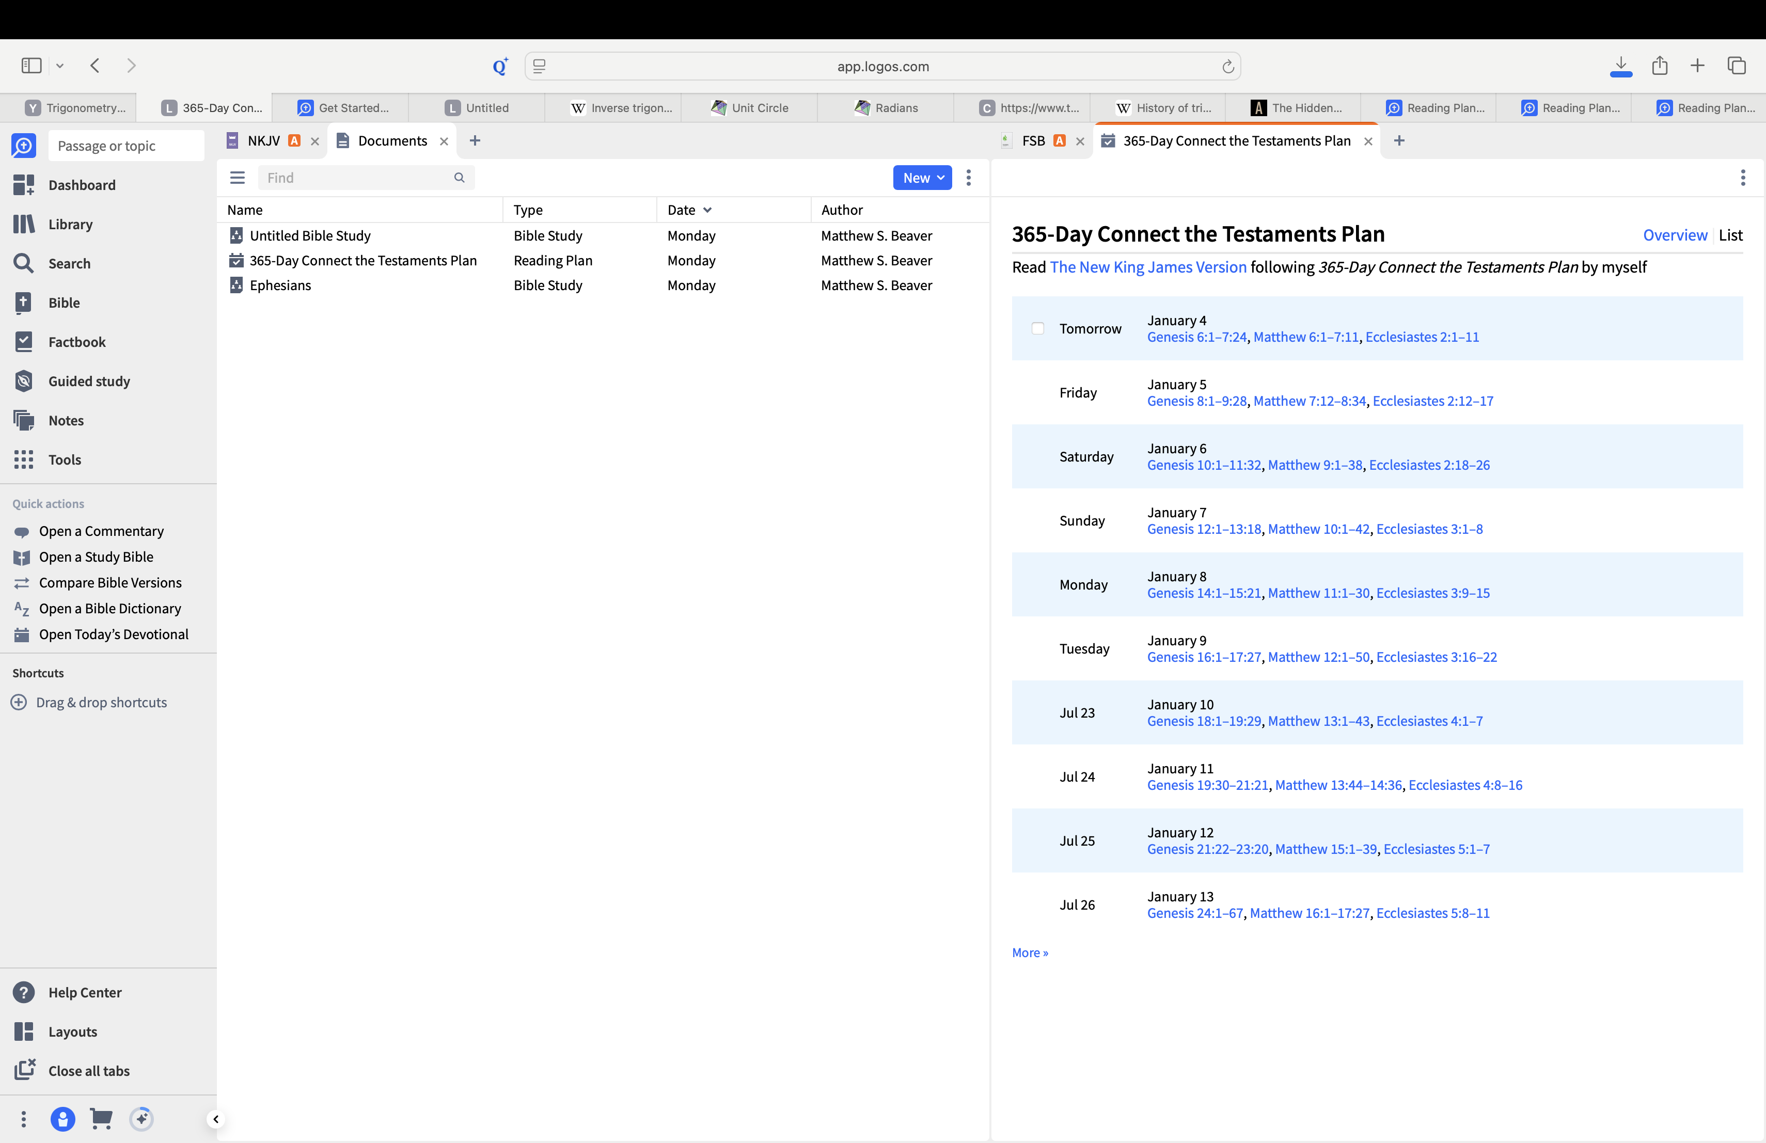The image size is (1766, 1143).
Task: Add a new tab in right panel
Action: click(x=1399, y=141)
